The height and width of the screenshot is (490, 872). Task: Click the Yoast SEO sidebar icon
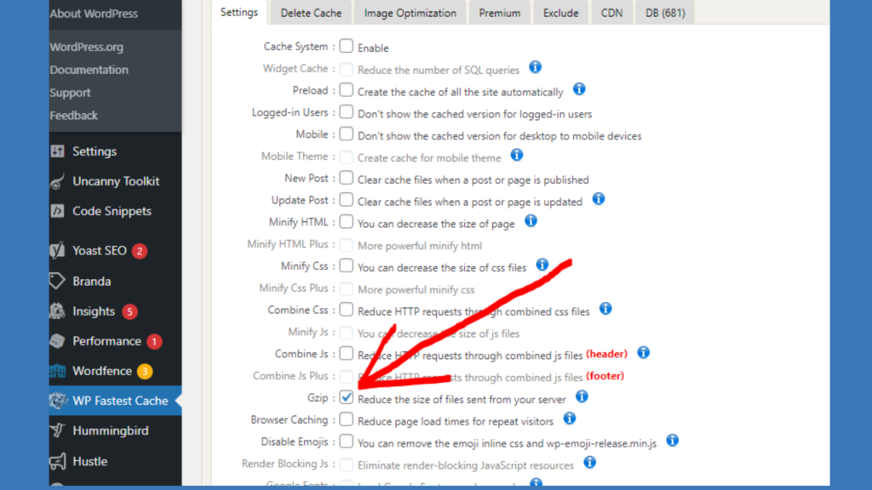point(57,251)
